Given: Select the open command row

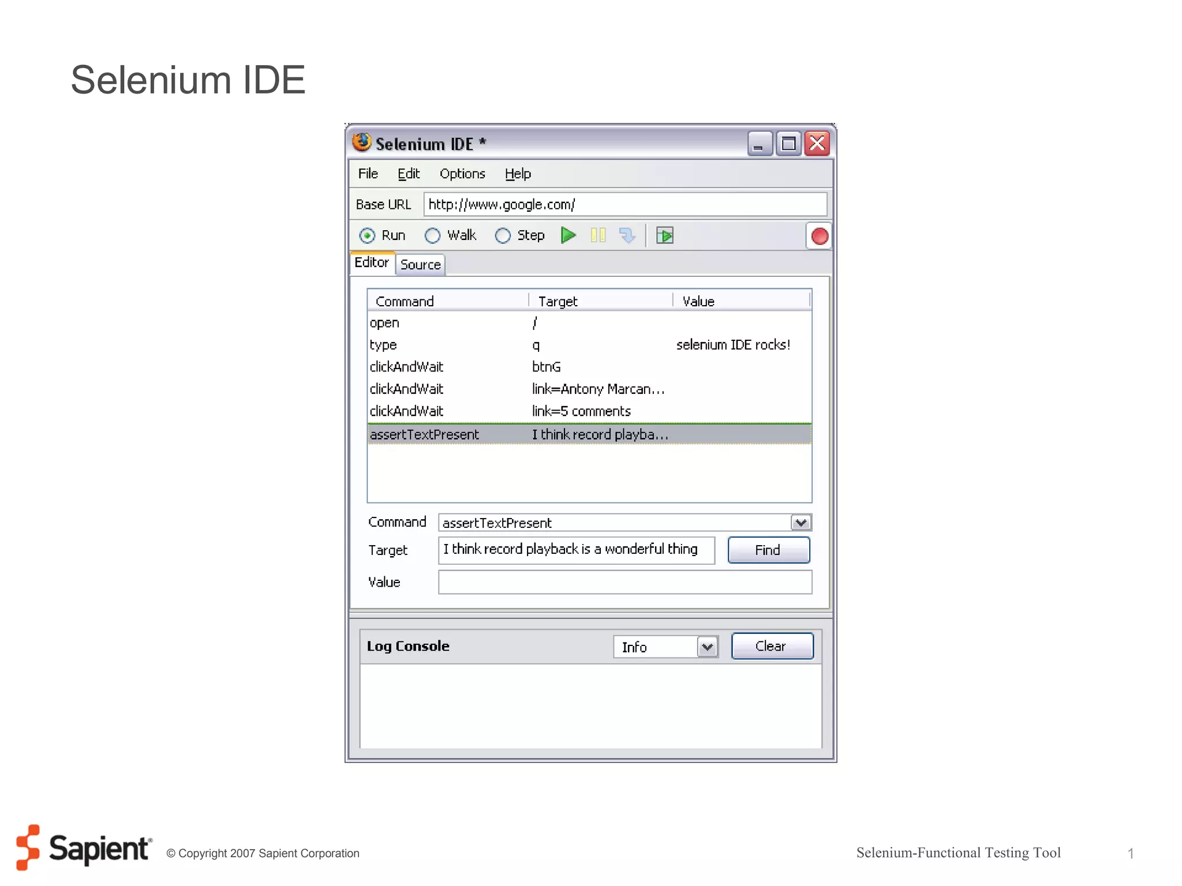Looking at the screenshot, I should pos(589,323).
